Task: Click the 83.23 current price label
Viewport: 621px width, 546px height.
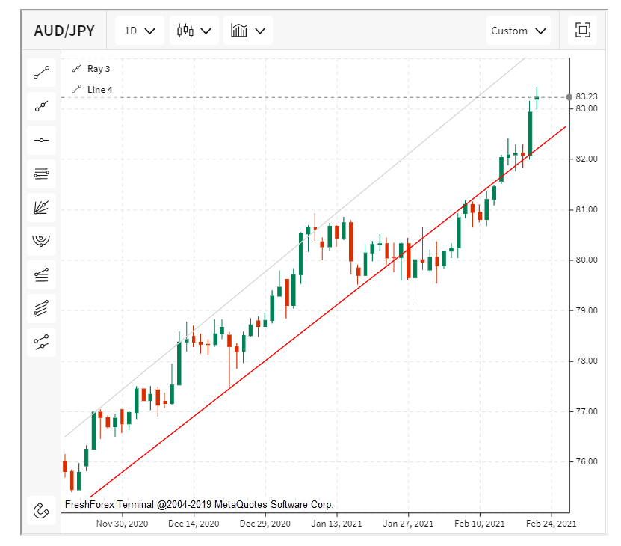Action: coord(587,96)
